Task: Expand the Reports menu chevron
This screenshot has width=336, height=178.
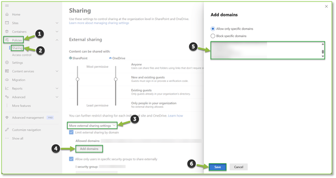Action: (57, 88)
